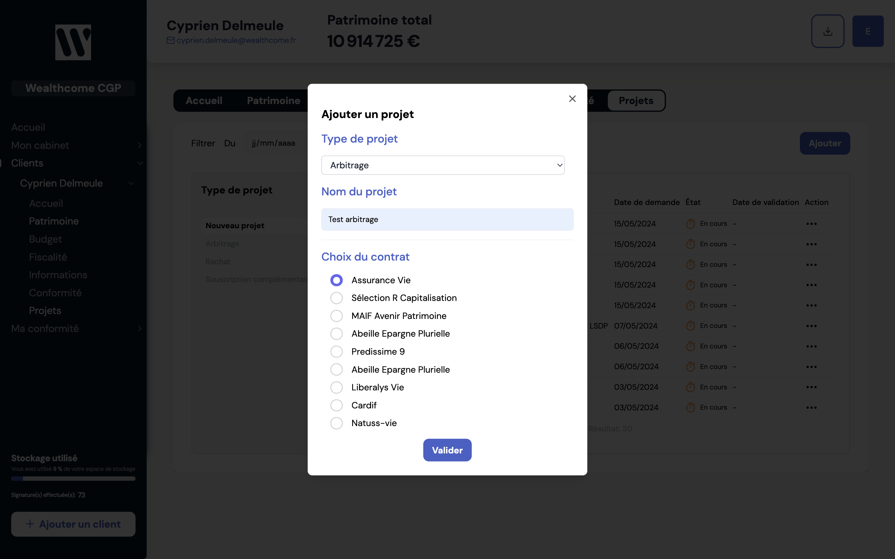
Task: Open the Fiscalité sidebar item
Action: [x=48, y=257]
